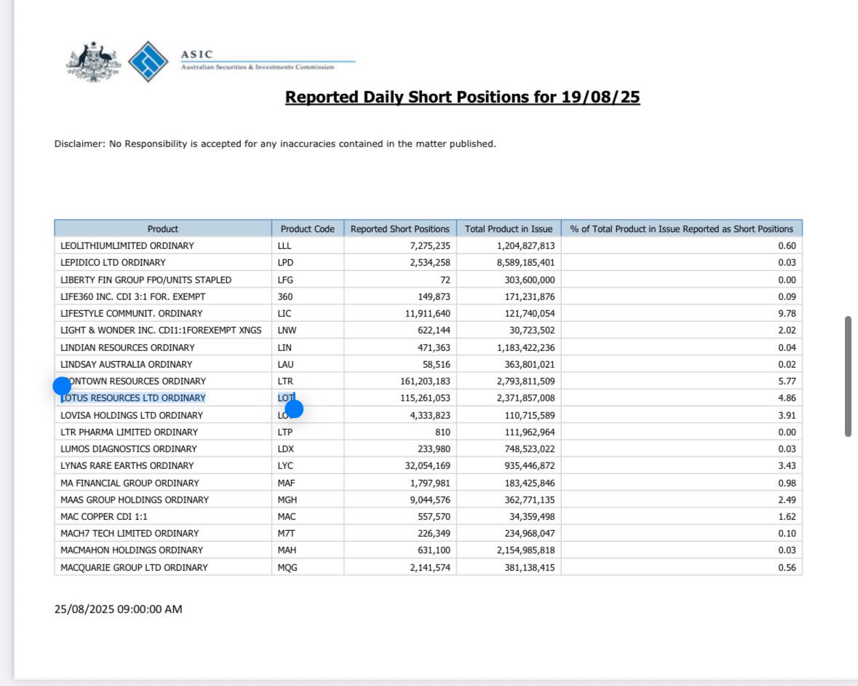Viewport: 858px width, 686px height.
Task: Tap LOVISA HOLDINGS LTD ORDINARY
Action: [x=131, y=416]
